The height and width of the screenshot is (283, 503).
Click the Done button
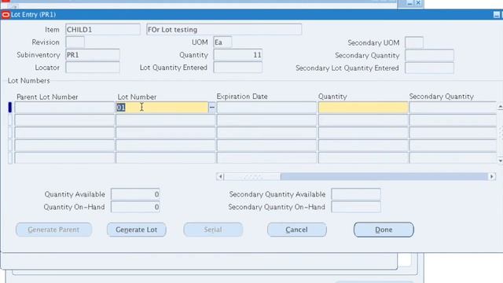click(384, 230)
